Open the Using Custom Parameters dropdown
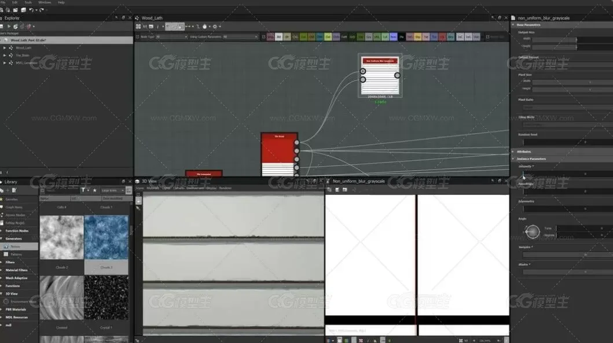 [240, 36]
